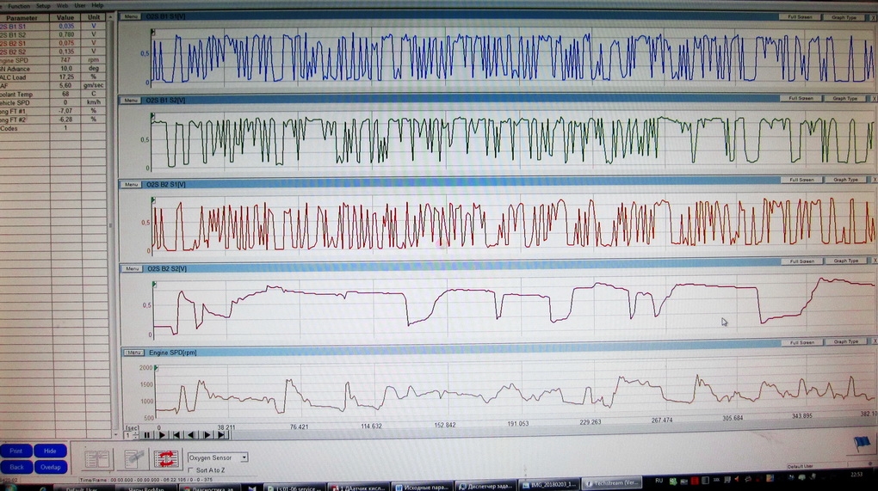Play the recorded data forward
Viewport: 878px width, 491px height.
[162, 435]
